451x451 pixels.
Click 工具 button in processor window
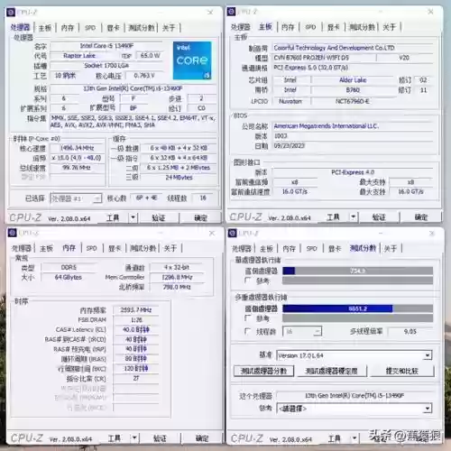pos(113,217)
